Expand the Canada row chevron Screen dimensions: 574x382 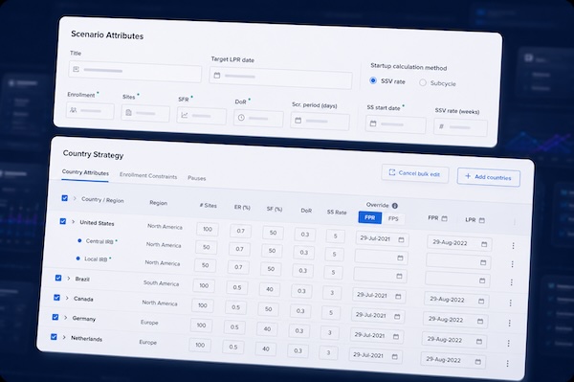67,298
